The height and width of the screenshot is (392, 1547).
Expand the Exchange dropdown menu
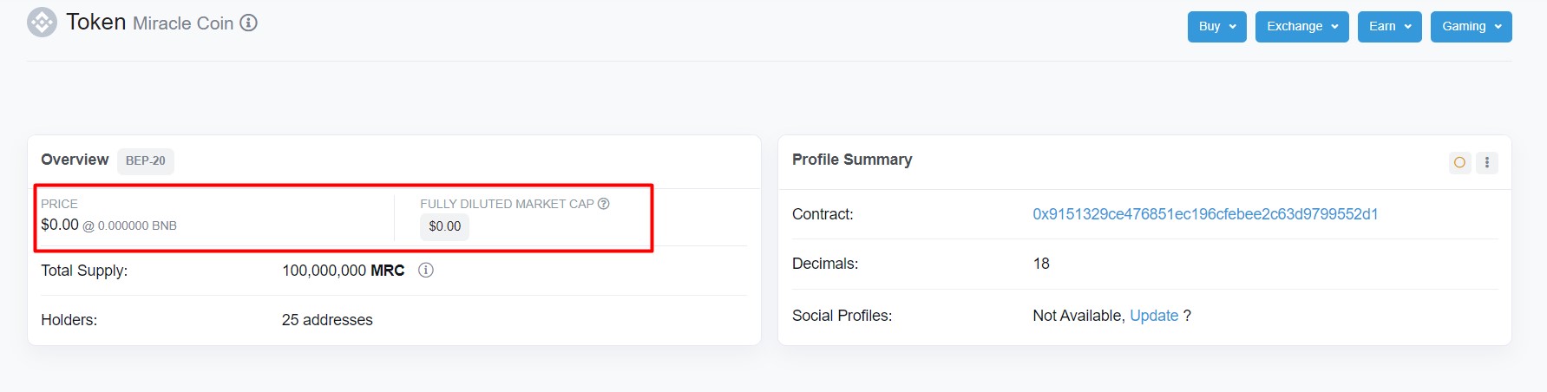[x=1301, y=27]
